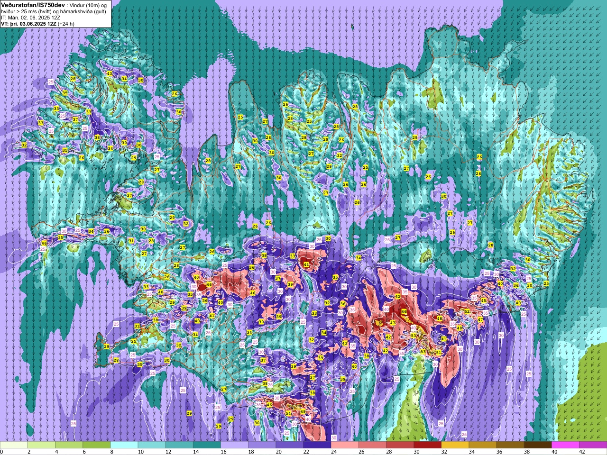Click the yellow '52' gust label
The image size is (607, 455).
point(467,311)
